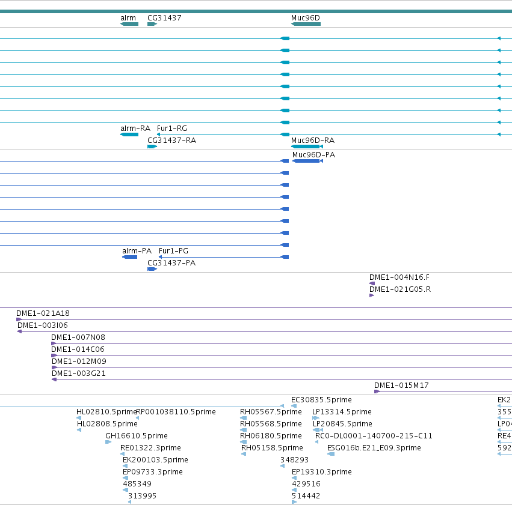Select the DME1-007N08 clone
The width and height of the screenshot is (512, 505).
coord(282,343)
